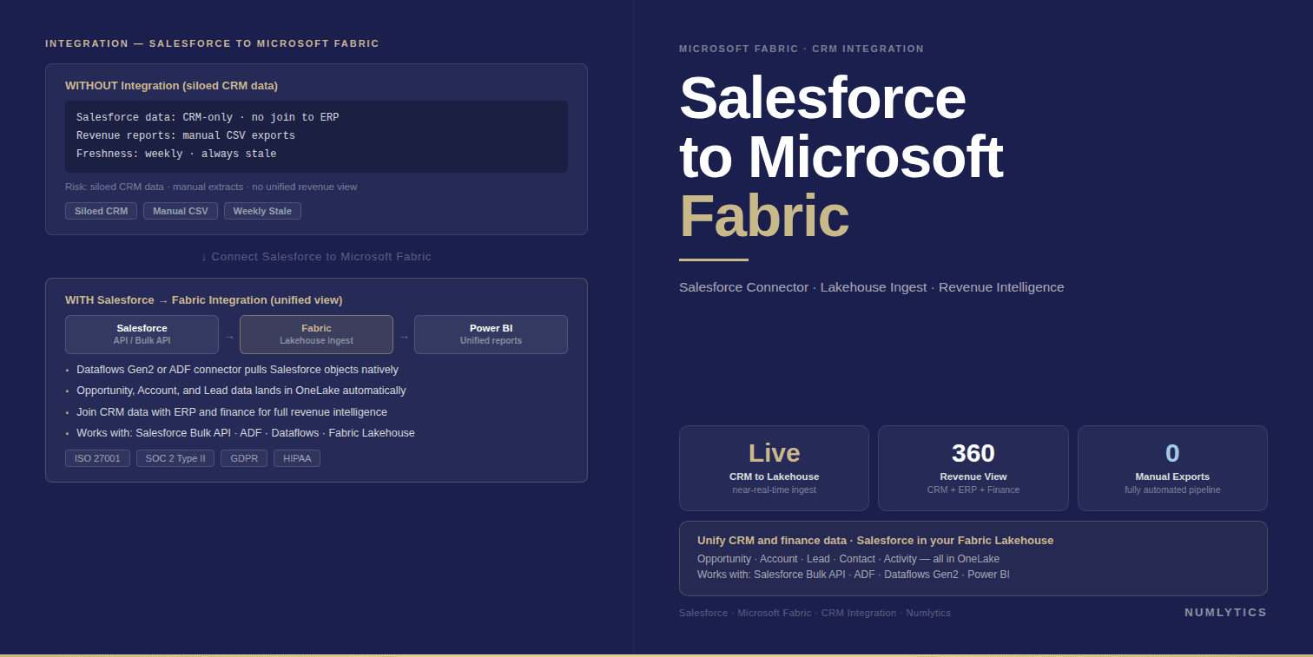Screen dimensions: 1313x657
Task: Click bullet 'Dataflows Gen2 or ADF connector pulls Salesforce'
Action: pos(237,370)
